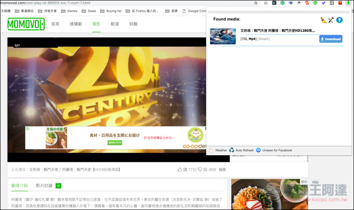The width and height of the screenshot is (354, 210).
Task: Switch to the 影片討論 tab
Action: [x=44, y=185]
